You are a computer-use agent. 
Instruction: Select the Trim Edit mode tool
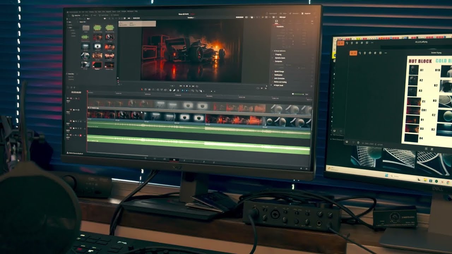[145, 90]
